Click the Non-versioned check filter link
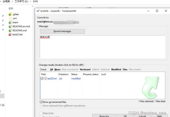This screenshot has width=170, height=117. click(x=70, y=69)
